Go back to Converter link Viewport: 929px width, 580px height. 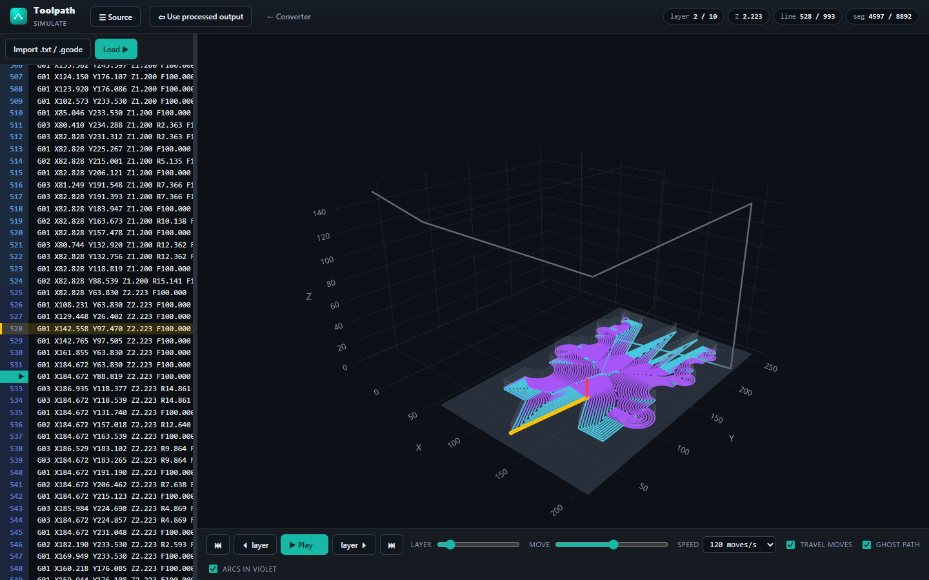289,17
